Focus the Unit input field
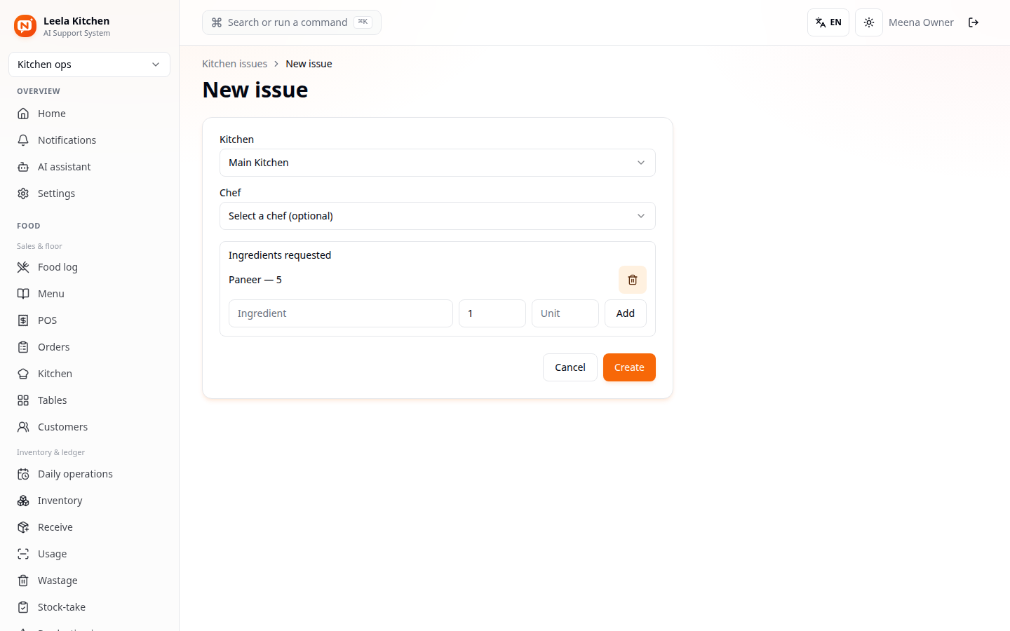The image size is (1010, 631). [x=565, y=313]
